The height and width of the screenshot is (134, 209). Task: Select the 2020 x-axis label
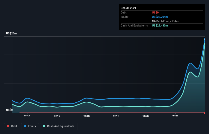146,116
